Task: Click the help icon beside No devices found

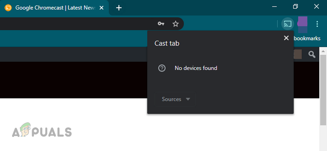Action: 162,68
